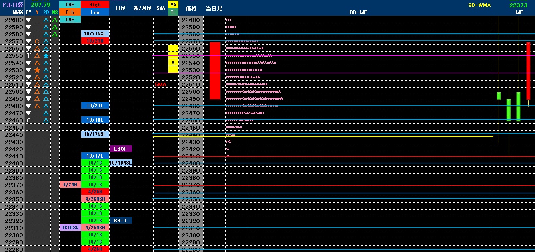Click the orange star in row 22530
Image resolution: width=535 pixels, height=252 pixels.
point(37,70)
